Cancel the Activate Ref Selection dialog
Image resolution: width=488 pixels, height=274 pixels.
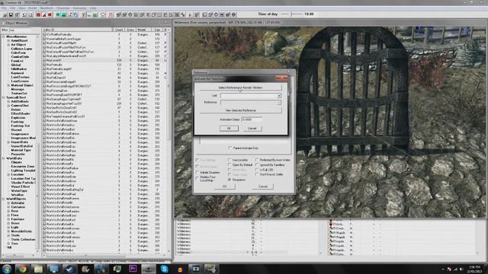click(x=252, y=129)
